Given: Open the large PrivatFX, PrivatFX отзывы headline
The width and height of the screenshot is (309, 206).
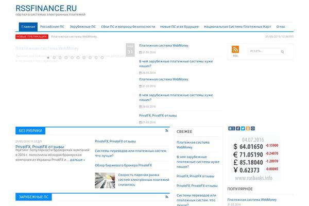Looking at the screenshot, I should [x=40, y=147].
